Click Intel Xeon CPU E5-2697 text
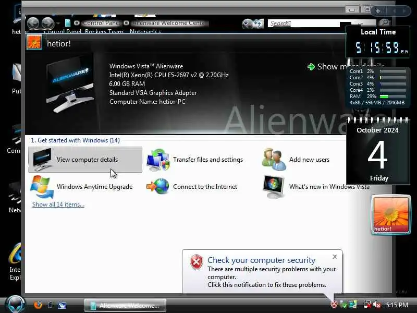Image resolution: width=417 pixels, height=313 pixels. [168, 75]
